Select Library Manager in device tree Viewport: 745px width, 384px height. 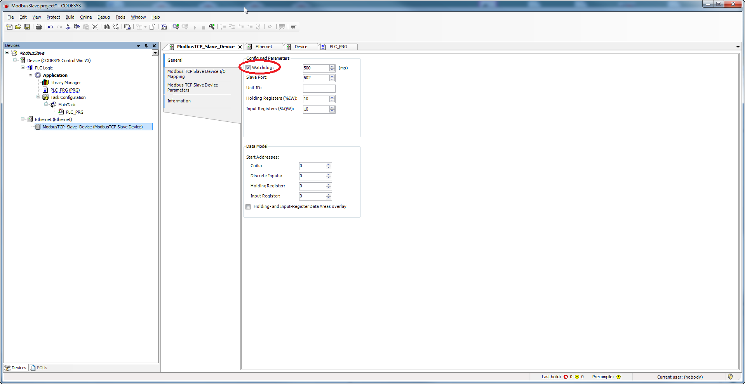(65, 83)
